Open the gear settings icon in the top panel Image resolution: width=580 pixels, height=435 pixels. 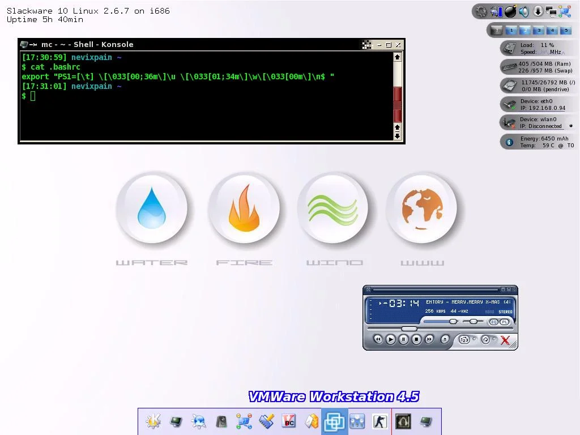[x=481, y=12]
